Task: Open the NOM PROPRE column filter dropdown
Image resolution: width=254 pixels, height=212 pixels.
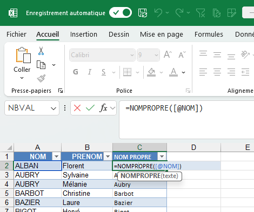Action: tap(162, 156)
